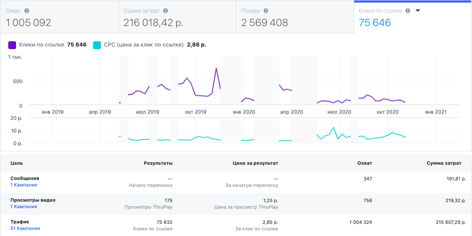The width and height of the screenshot is (472, 236).
Task: Click the blue 75 646 clicks figure
Action: coord(375,23)
